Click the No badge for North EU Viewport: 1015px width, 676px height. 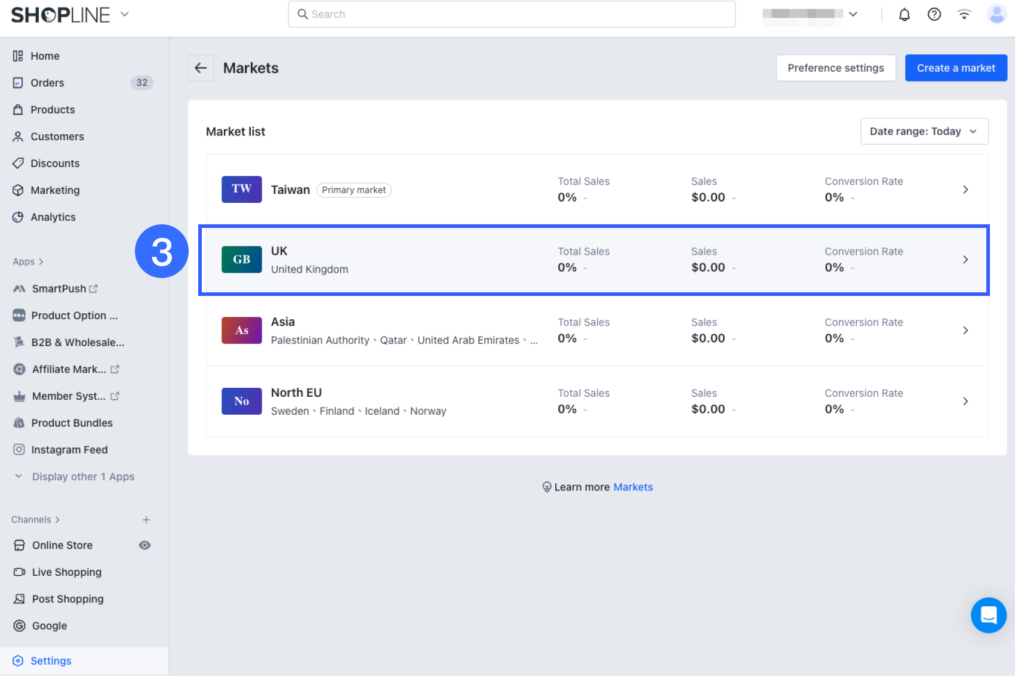tap(242, 401)
